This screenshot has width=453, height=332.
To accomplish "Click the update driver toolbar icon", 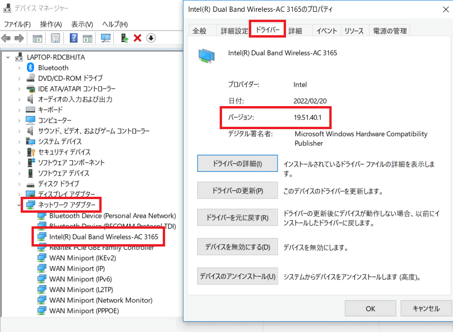I will point(124,38).
